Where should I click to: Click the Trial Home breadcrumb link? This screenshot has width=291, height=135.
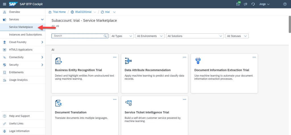(59, 12)
